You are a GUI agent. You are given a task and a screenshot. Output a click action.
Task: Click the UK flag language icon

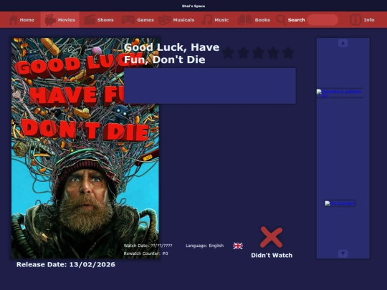[x=238, y=246]
